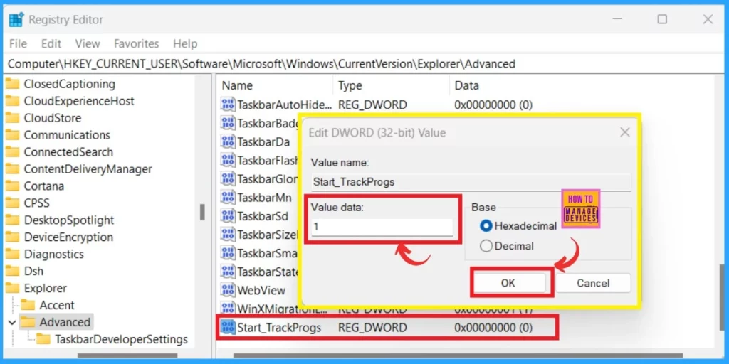Image resolution: width=729 pixels, height=364 pixels.
Task: Select the Accent subkey
Action: [x=57, y=305]
